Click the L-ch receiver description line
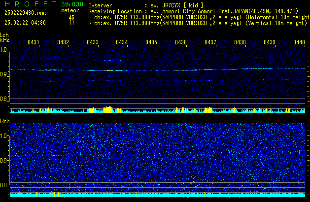 pyautogui.click(x=199, y=17)
